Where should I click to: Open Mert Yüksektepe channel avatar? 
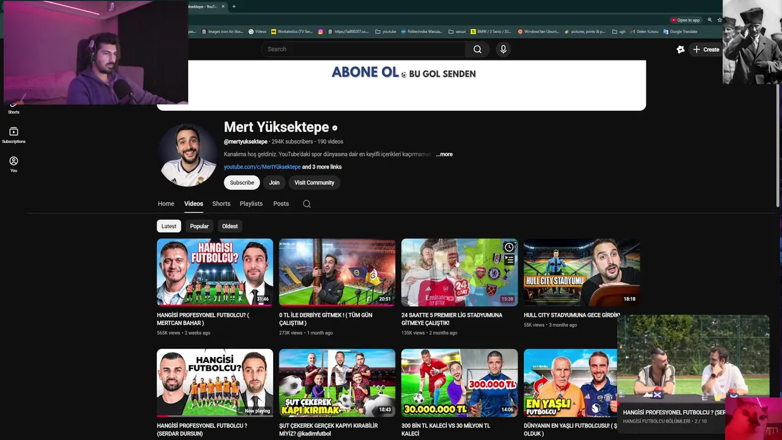click(x=189, y=155)
